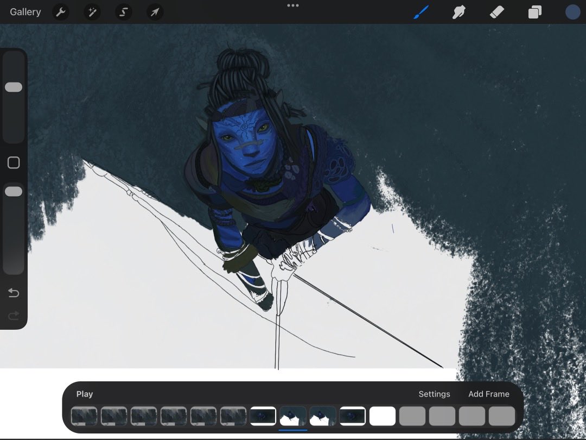Open the Layers panel
The image size is (586, 440).
535,12
